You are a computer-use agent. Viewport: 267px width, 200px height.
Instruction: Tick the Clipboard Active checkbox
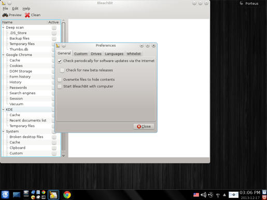click(x=54, y=148)
